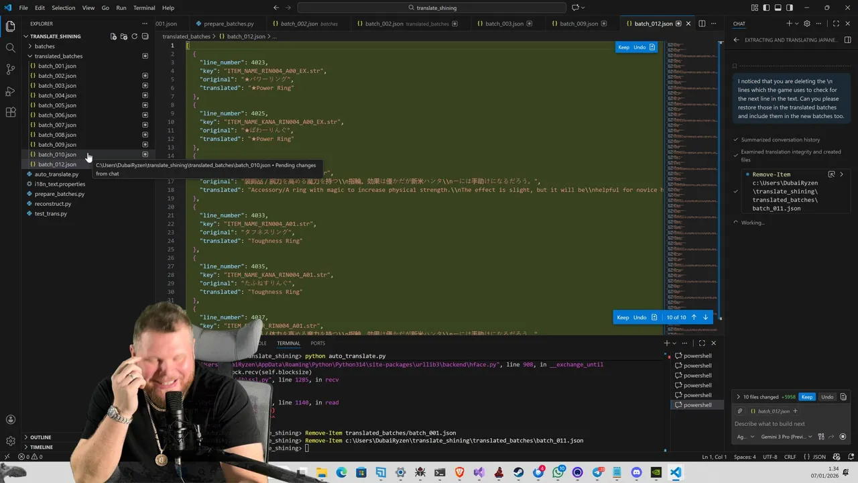This screenshot has width=858, height=483.
Task: Create new file in Explorer header
Action: pos(113,36)
